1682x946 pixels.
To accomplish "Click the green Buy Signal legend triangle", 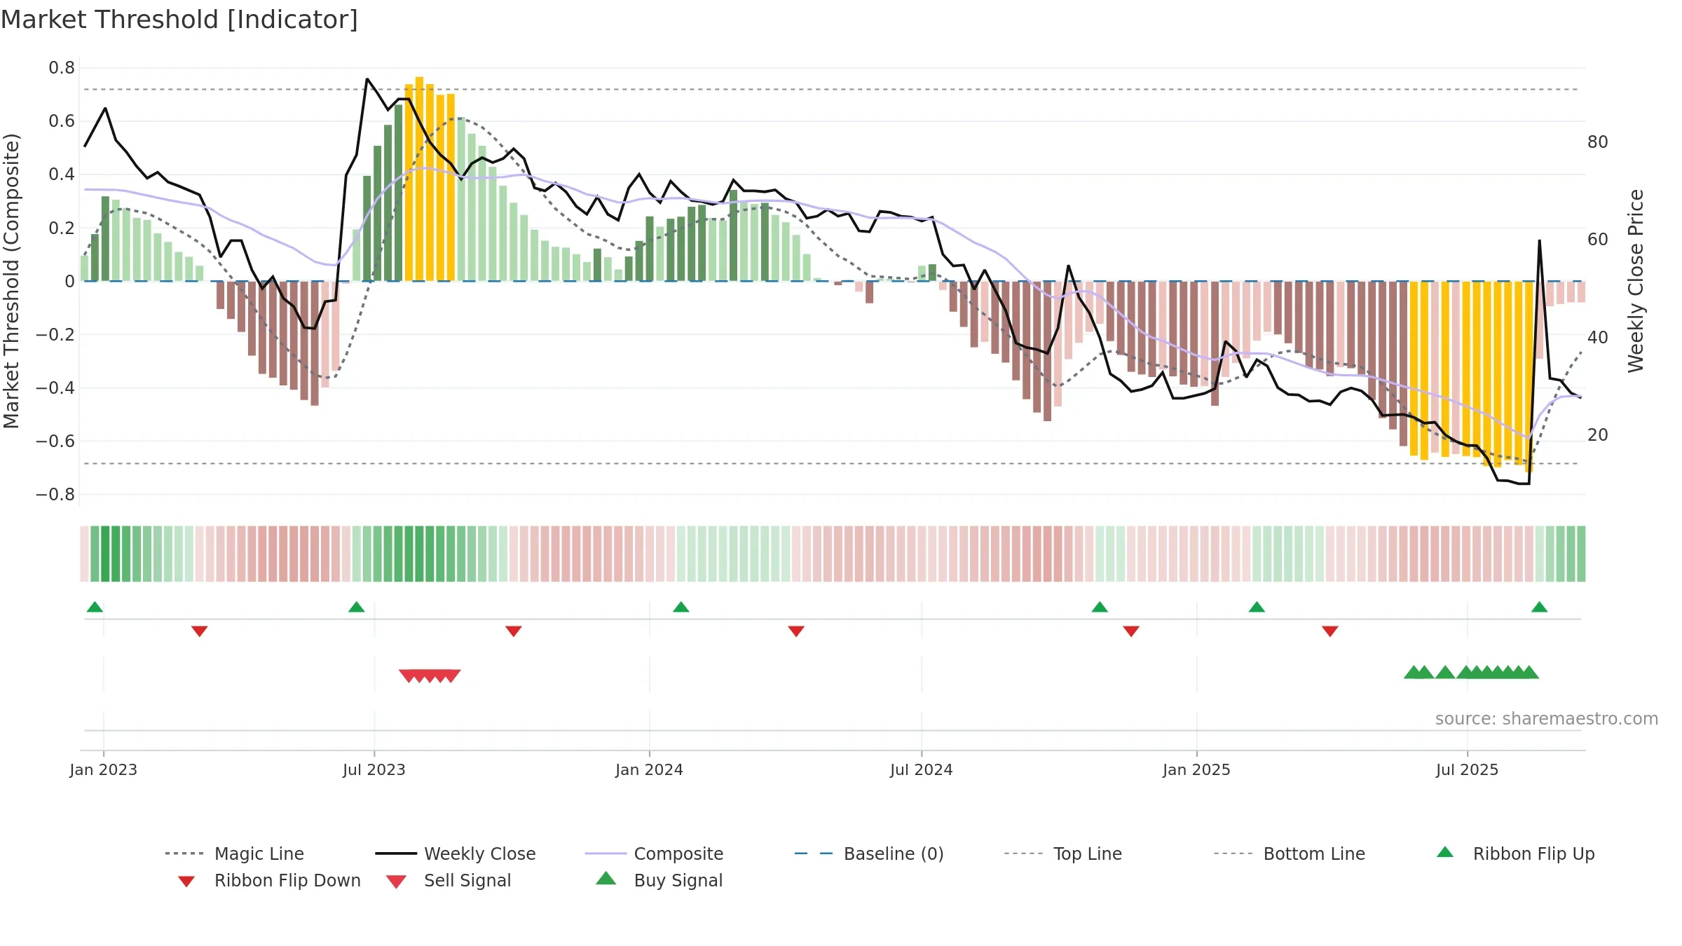I will 606,878.
